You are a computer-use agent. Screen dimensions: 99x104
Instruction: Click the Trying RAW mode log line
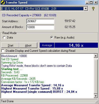[37, 66]
